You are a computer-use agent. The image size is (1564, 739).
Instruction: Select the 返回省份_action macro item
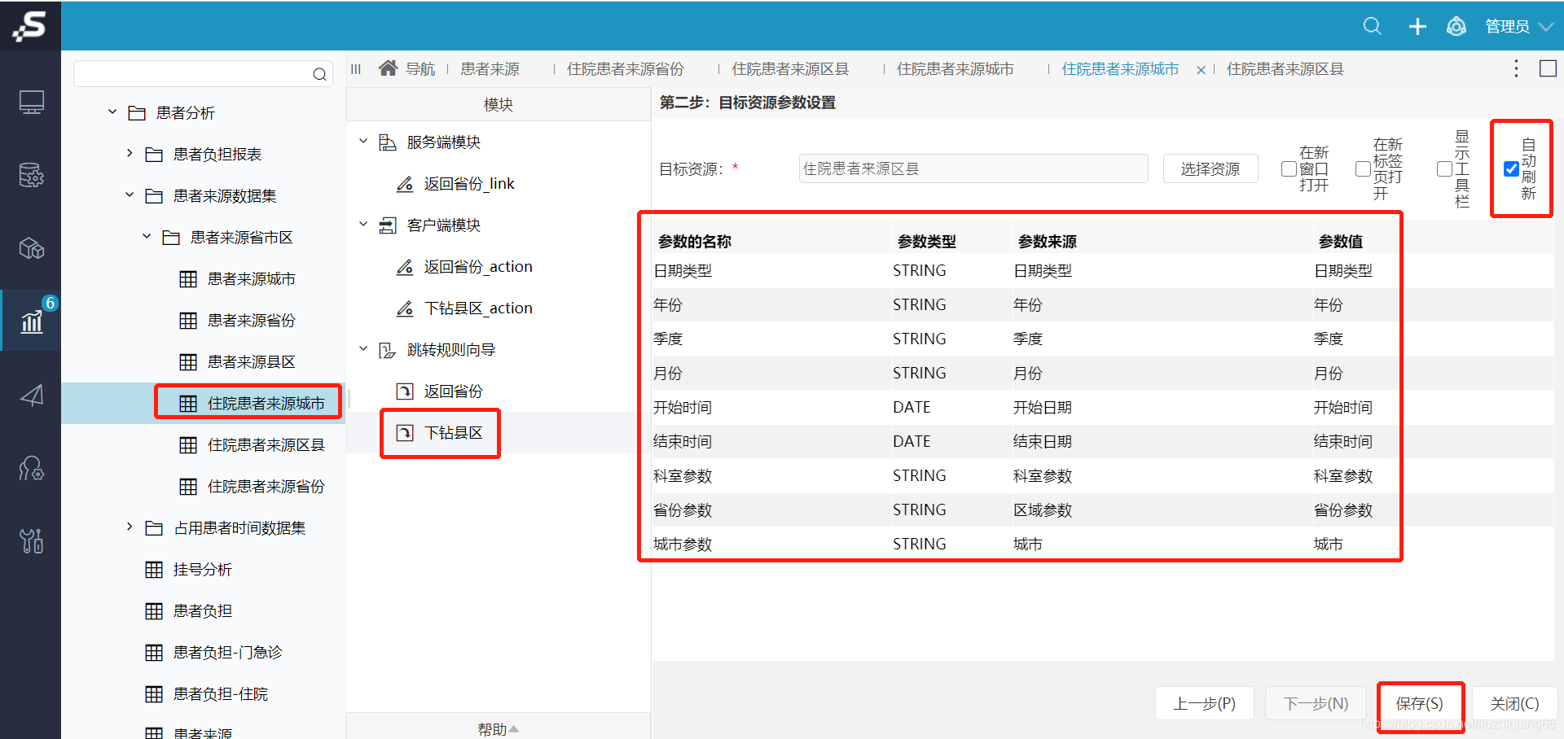(x=478, y=267)
